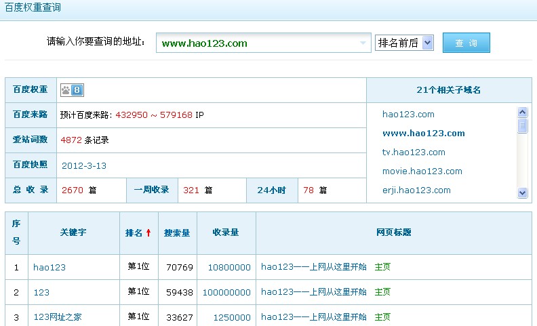Open page title link in row 1
Viewport: 537px width, 326px height.
coord(314,267)
